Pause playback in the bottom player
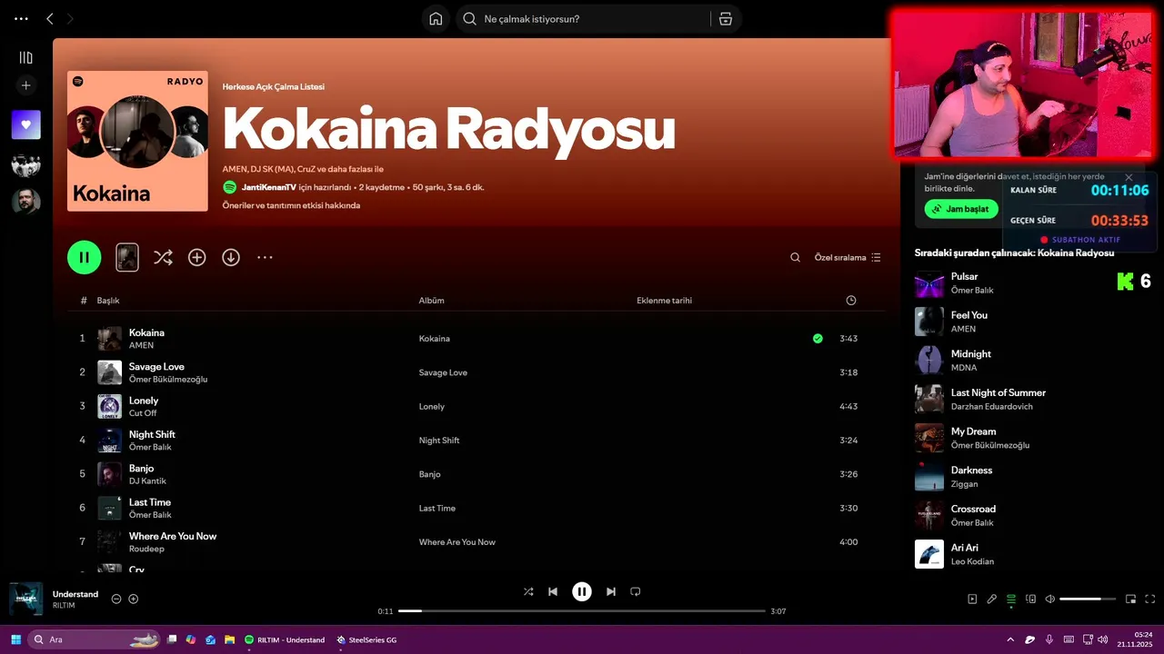This screenshot has height=654, width=1164. [582, 591]
